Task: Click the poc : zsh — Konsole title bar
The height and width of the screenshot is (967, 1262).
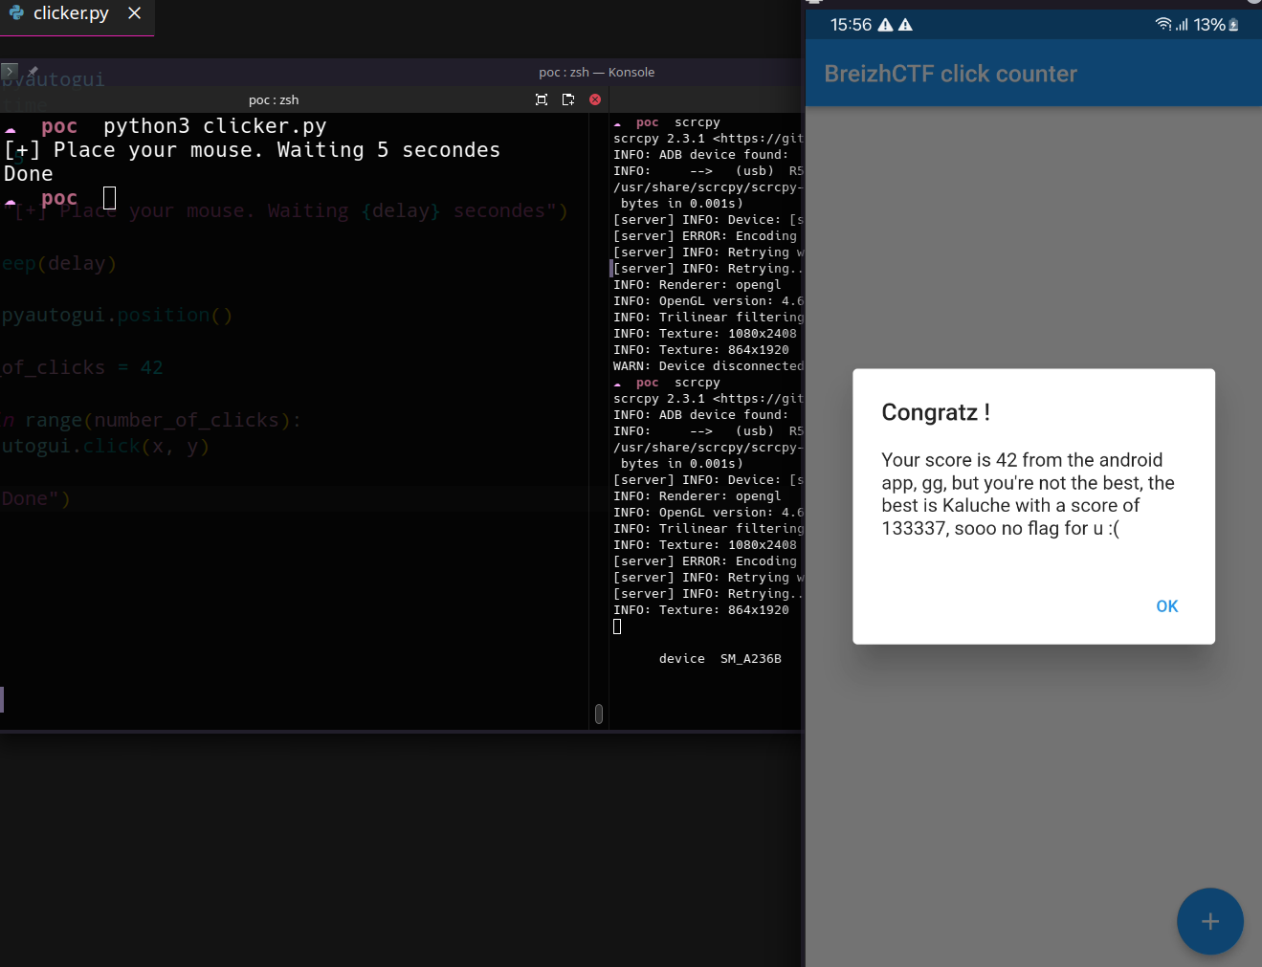Action: [x=596, y=72]
